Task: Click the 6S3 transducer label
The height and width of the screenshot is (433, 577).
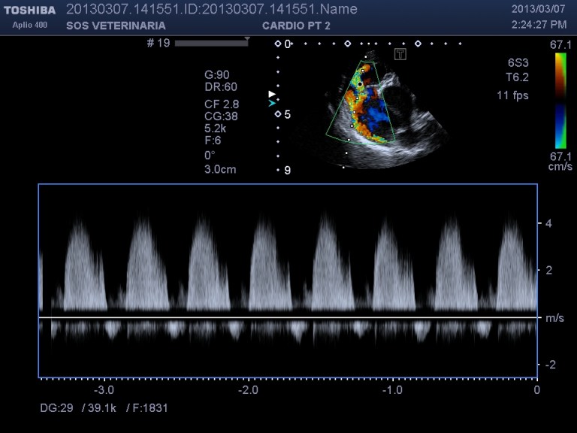Action: 518,63
